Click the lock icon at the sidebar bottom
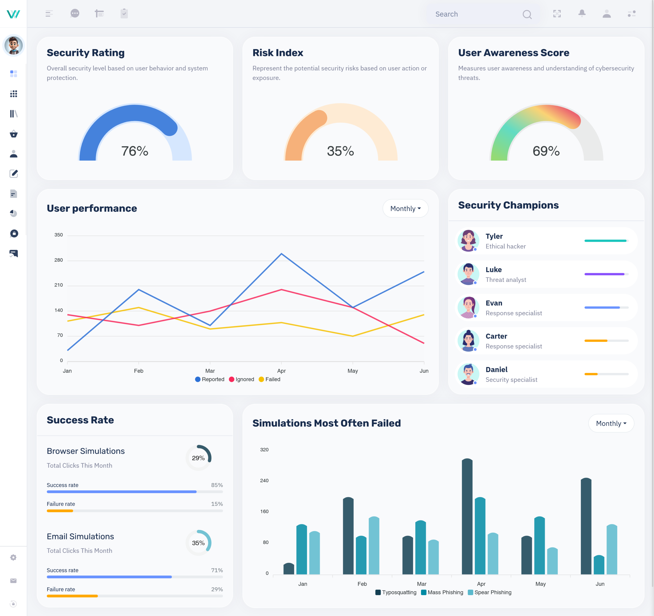This screenshot has width=654, height=616. 13,604
